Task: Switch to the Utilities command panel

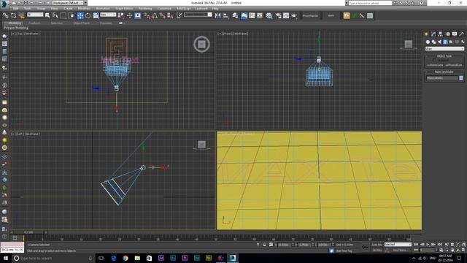Action: (461, 34)
